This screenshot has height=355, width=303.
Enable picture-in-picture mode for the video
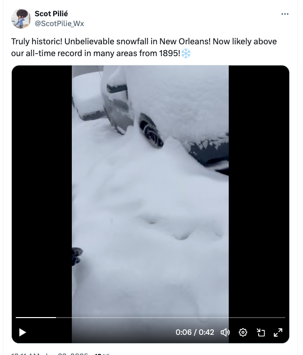pyautogui.click(x=261, y=332)
